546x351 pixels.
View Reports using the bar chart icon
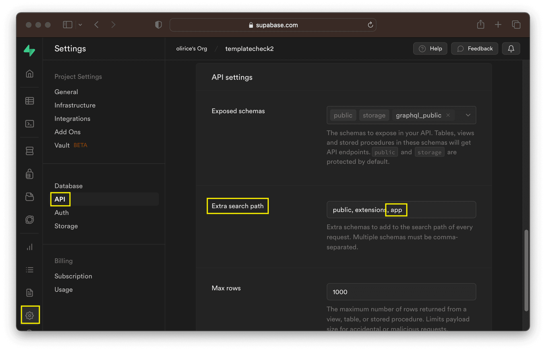pos(30,247)
